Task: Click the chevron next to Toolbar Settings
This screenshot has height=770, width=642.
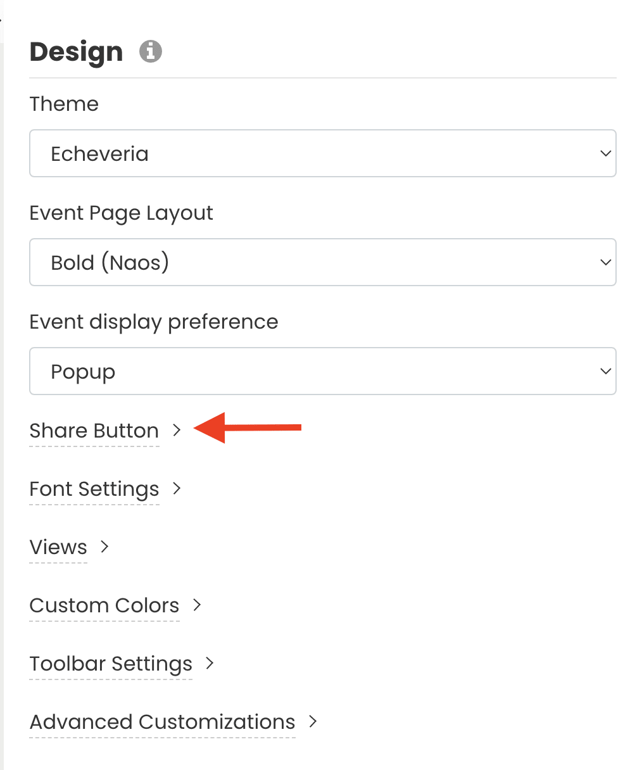Action: (208, 664)
